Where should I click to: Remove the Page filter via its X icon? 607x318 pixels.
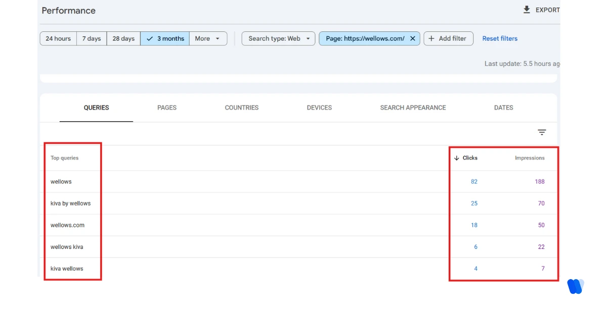pyautogui.click(x=413, y=38)
